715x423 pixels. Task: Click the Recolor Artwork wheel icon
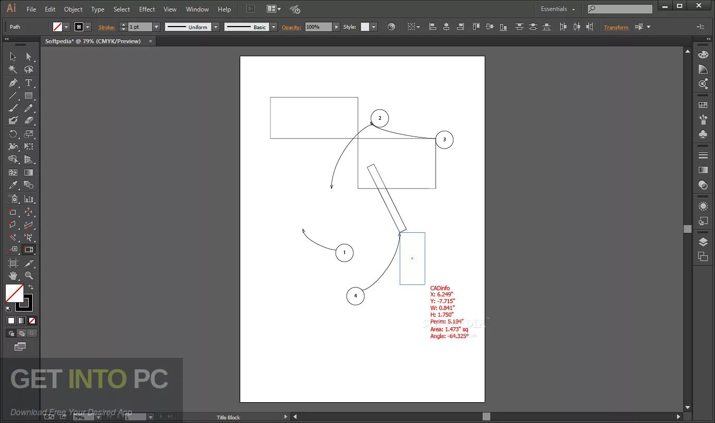(391, 27)
